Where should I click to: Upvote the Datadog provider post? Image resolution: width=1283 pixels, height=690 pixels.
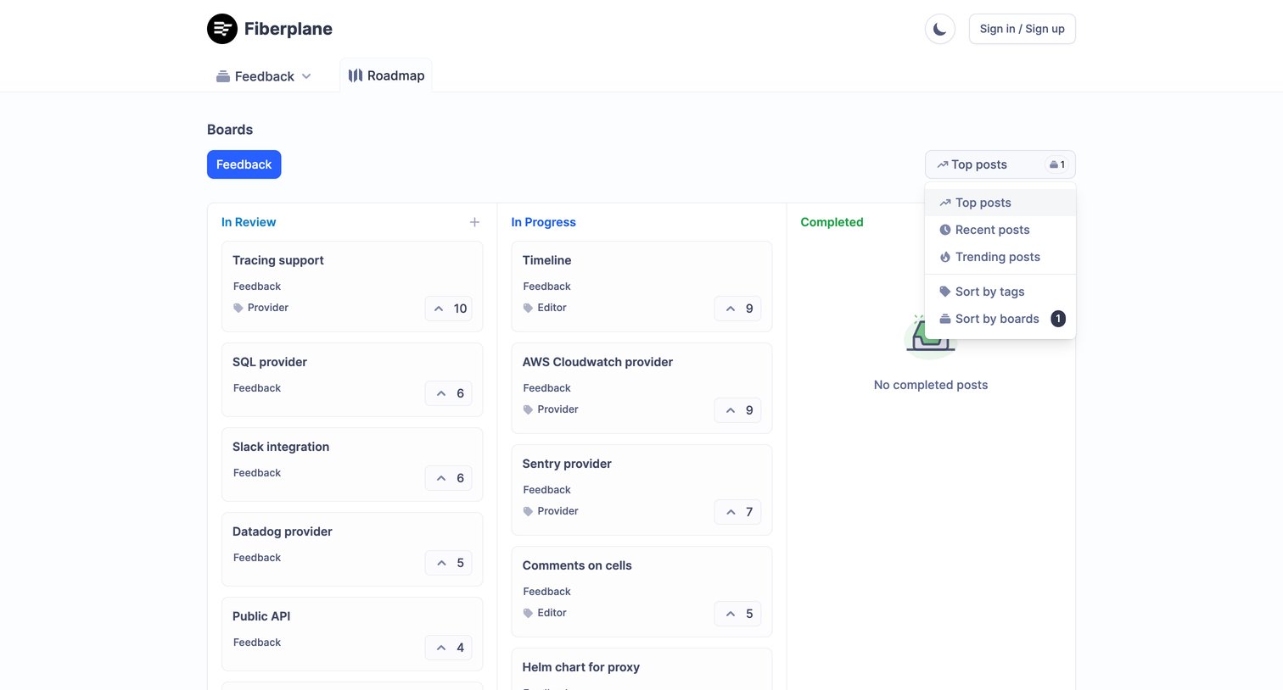[448, 563]
